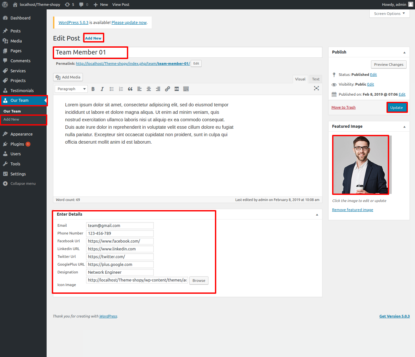Expand Screen Options panel
Image resolution: width=415 pixels, height=357 pixels.
[389, 14]
